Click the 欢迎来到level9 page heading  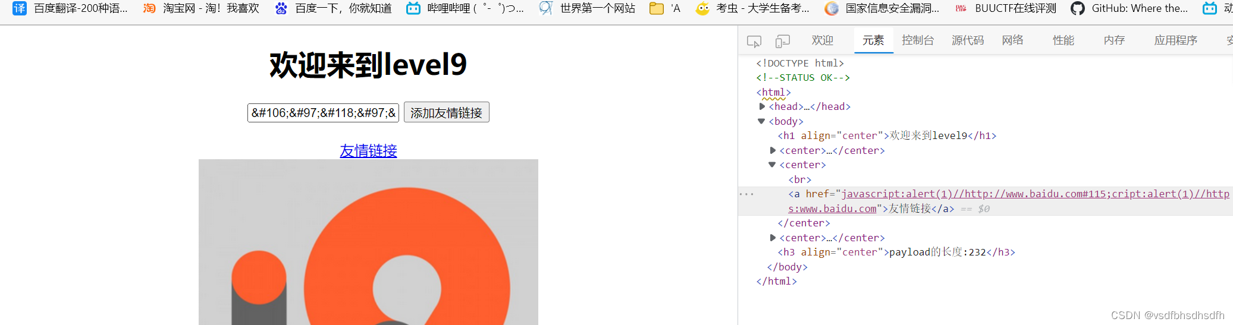click(368, 65)
